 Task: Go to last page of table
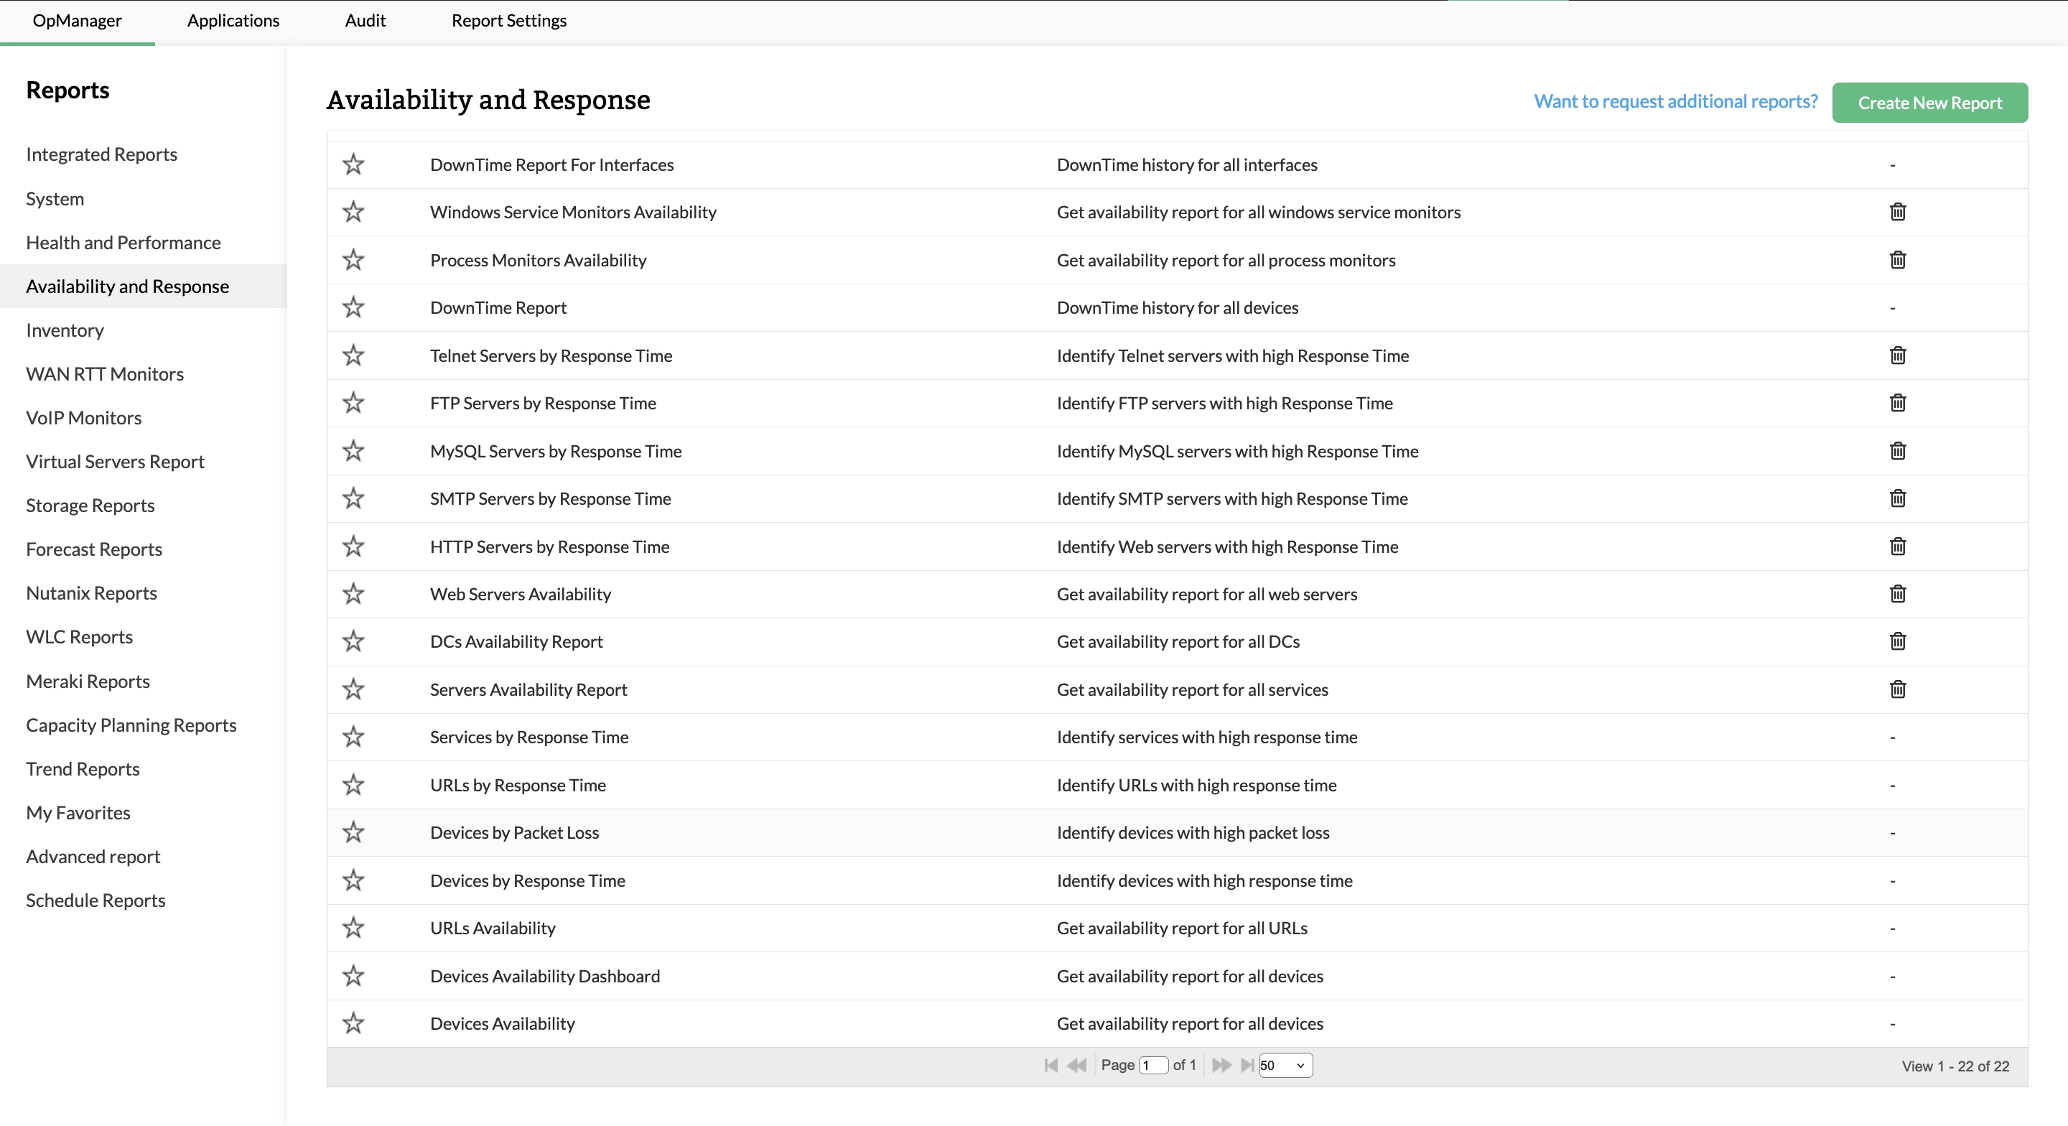pos(1247,1066)
